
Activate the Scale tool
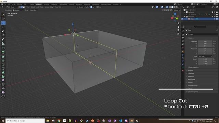(3, 31)
